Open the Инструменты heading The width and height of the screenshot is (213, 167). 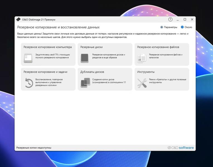click(x=146, y=72)
